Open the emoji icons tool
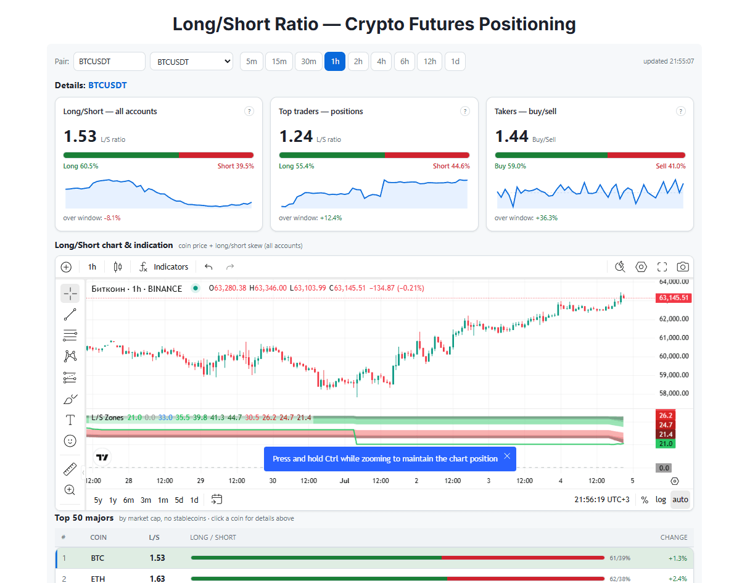This screenshot has width=734, height=583. (70, 441)
